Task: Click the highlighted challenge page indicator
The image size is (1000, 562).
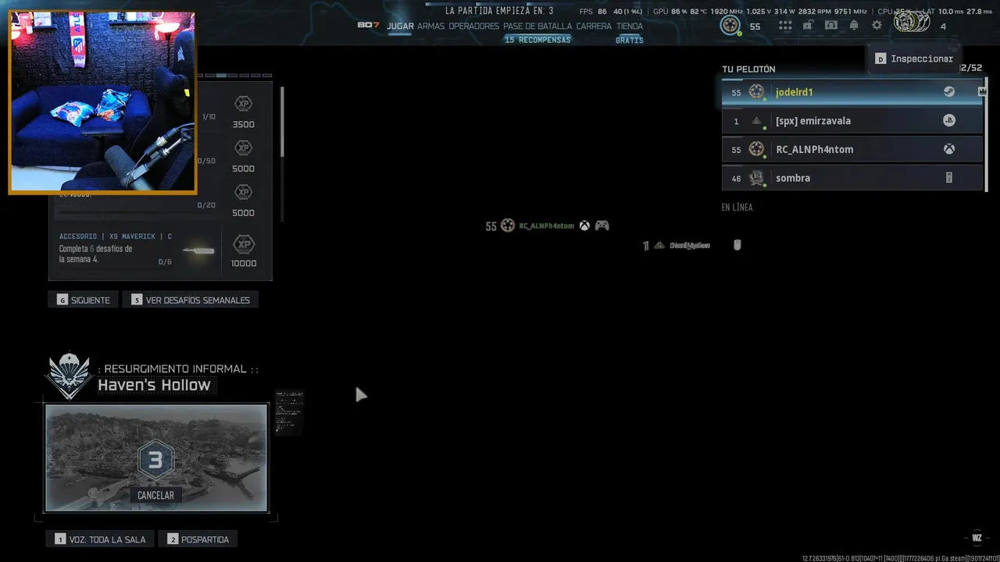Action: (221, 76)
